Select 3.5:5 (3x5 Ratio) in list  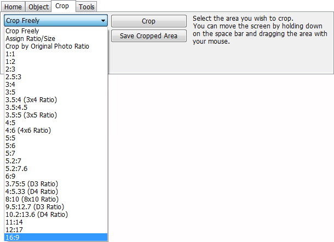pyautogui.click(x=56, y=115)
